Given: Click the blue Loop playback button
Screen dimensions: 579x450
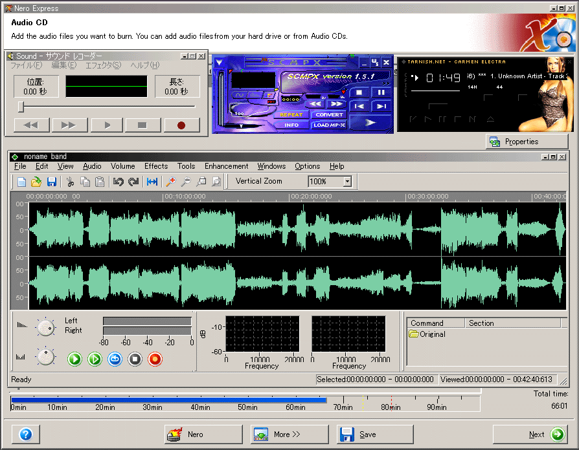Looking at the screenshot, I should point(115,359).
